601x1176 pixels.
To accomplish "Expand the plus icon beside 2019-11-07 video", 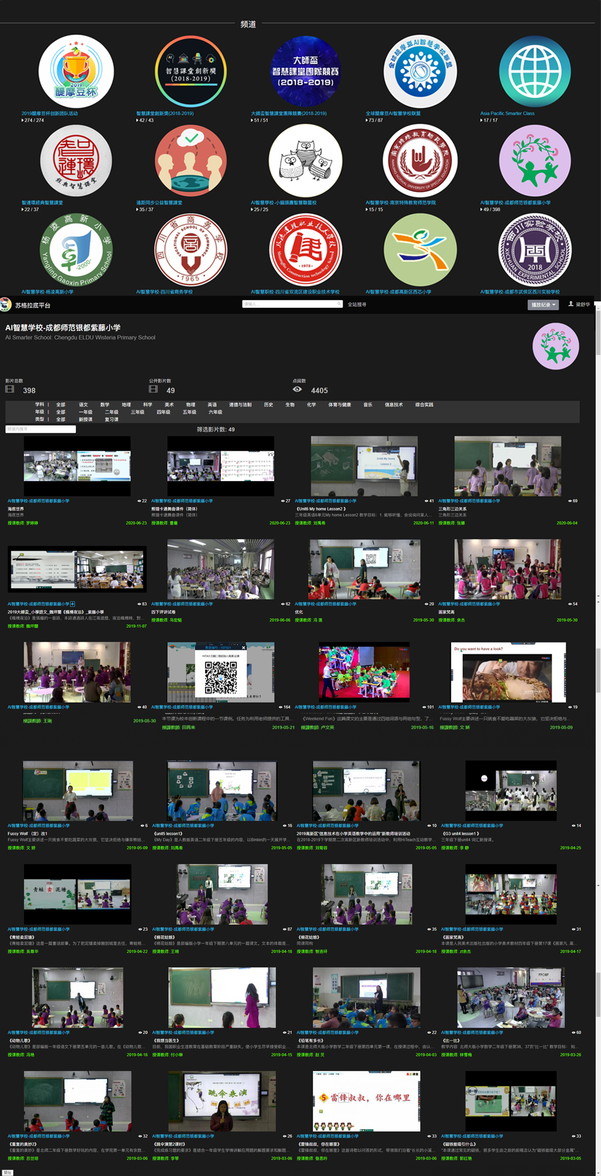I will (x=73, y=604).
